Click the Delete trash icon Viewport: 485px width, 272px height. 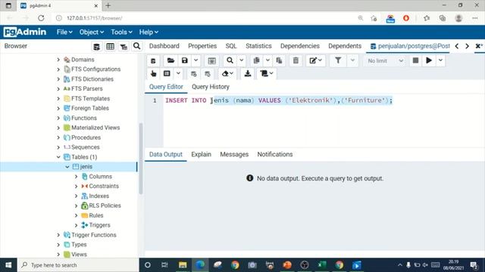pyautogui.click(x=296, y=60)
